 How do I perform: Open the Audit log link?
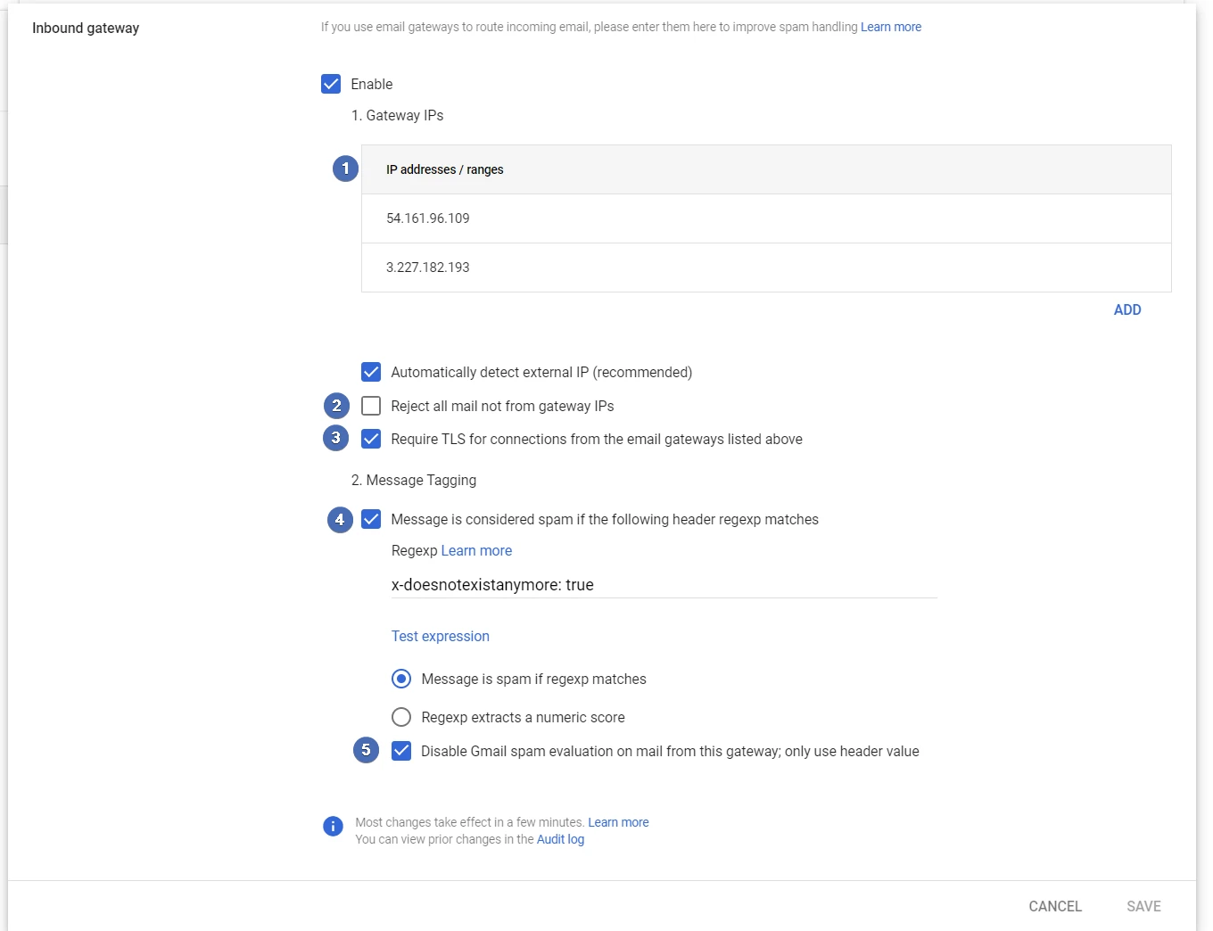[560, 839]
